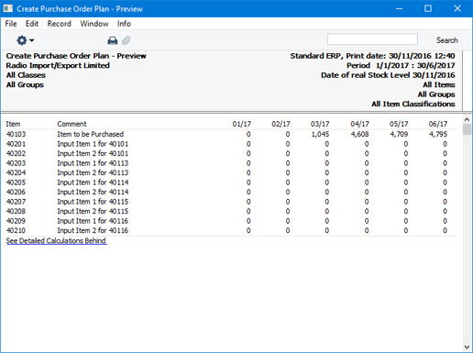Viewport: 473px width, 353px height.
Task: Select item number 40103
Action: pyautogui.click(x=16, y=134)
